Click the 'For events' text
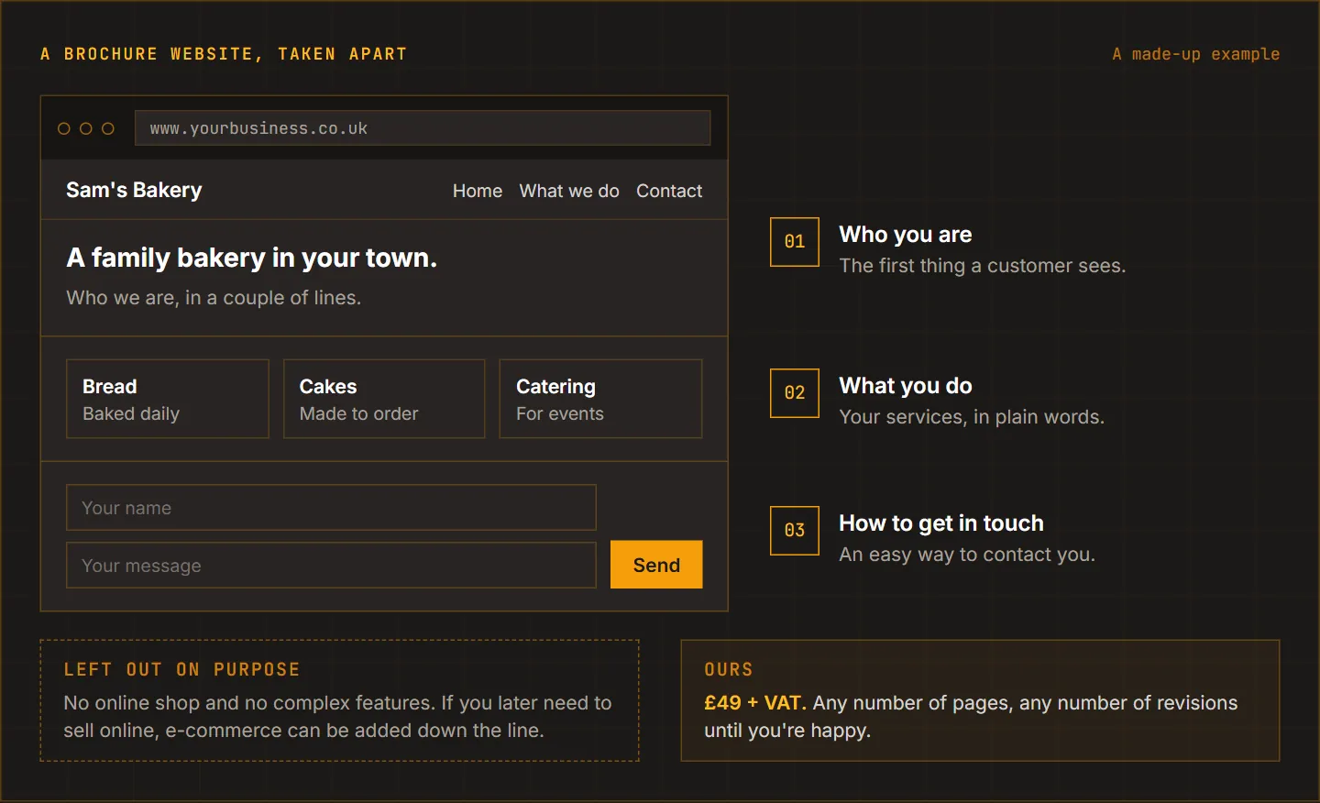The image size is (1320, 803). (x=560, y=413)
